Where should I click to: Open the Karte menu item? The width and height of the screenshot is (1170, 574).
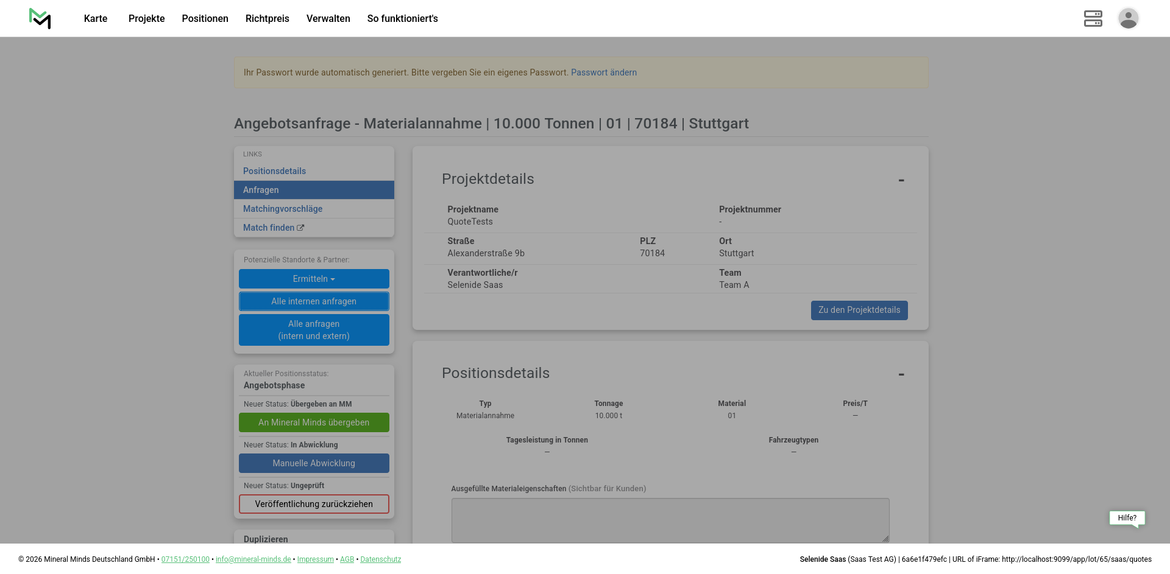96,18
